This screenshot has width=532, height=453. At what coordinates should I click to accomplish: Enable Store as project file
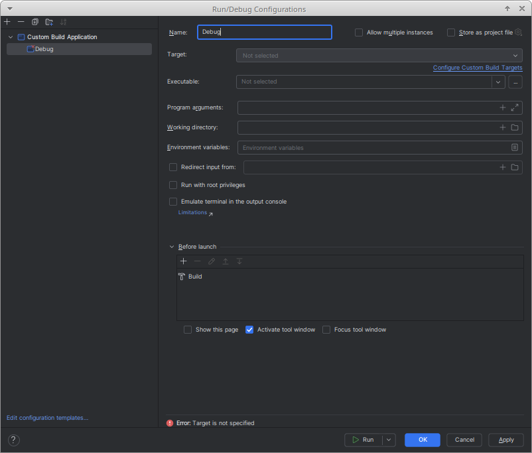[x=451, y=32]
